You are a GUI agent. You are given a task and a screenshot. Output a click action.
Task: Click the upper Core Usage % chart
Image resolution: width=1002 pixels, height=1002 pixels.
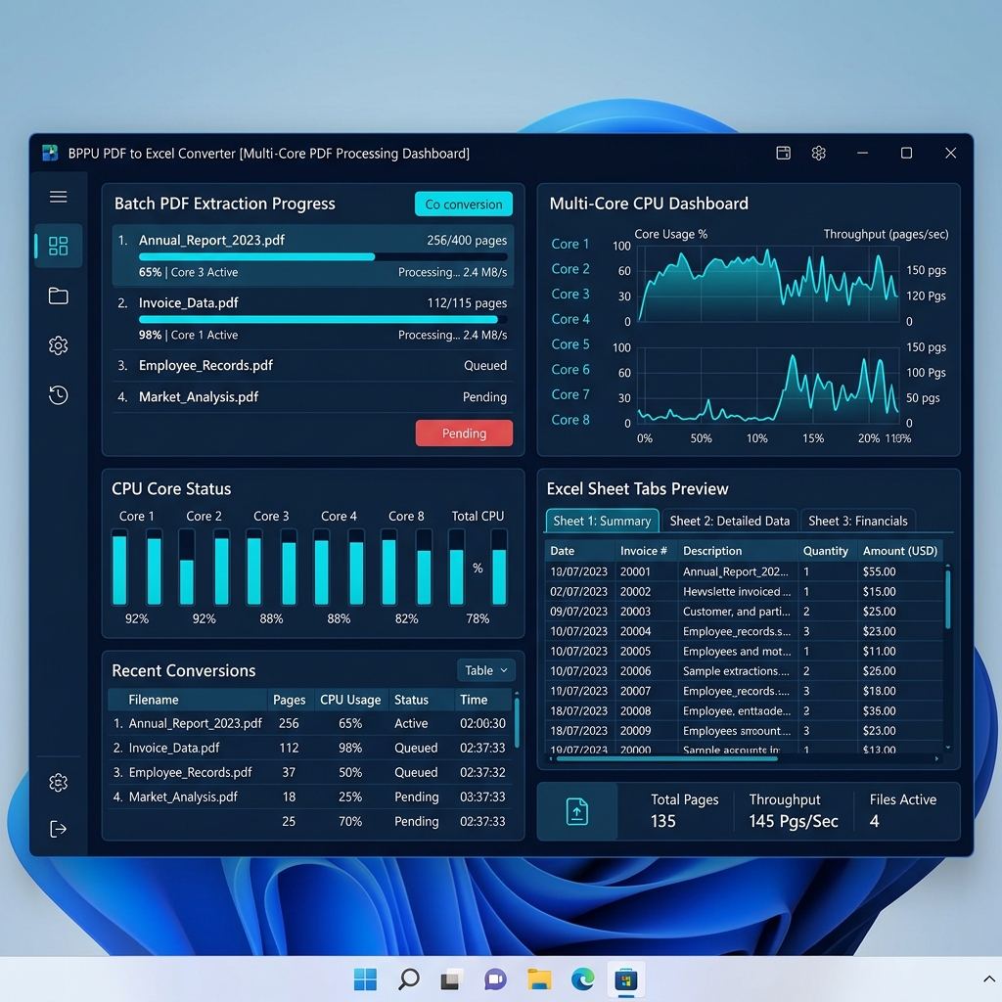769,283
